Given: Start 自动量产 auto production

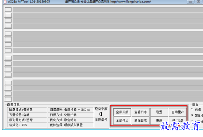Looking at the screenshot, I should [x=177, y=112].
